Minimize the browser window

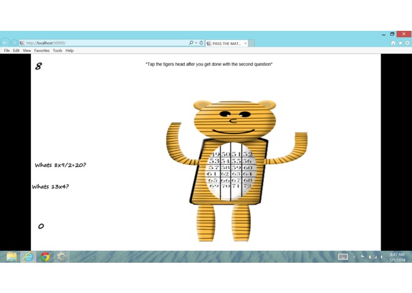[384, 34]
